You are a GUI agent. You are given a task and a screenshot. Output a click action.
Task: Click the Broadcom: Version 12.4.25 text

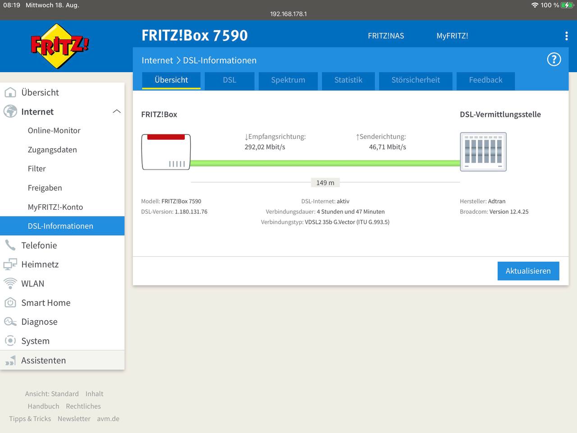(494, 212)
